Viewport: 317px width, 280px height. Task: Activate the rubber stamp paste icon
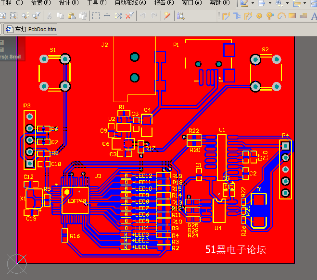point(83,16)
